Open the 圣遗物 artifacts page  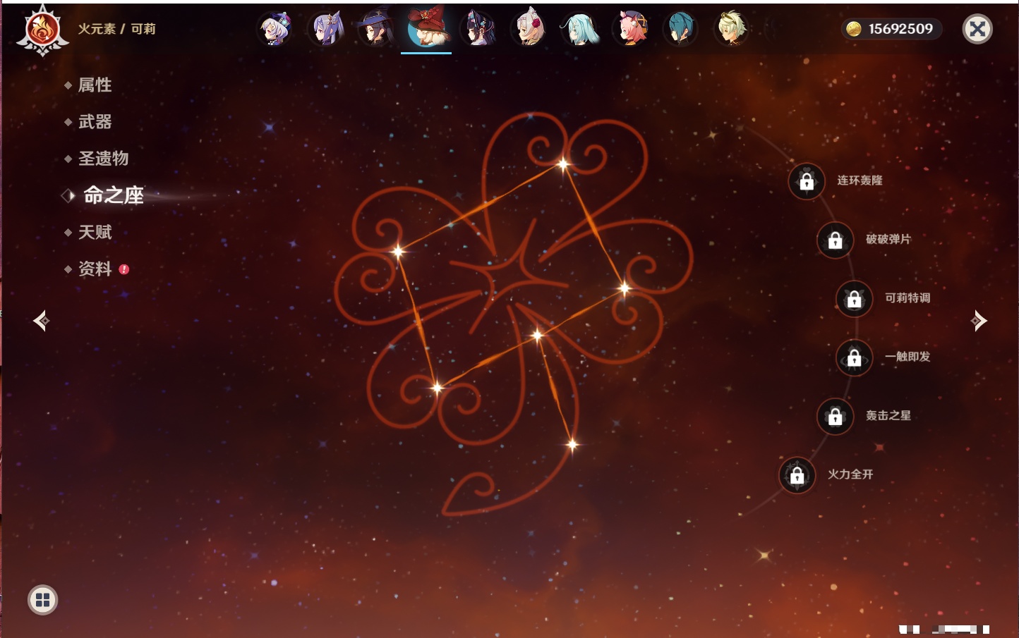pyautogui.click(x=103, y=159)
